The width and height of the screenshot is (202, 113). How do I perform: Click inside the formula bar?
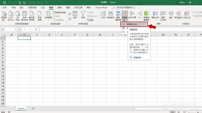[x=121, y=29]
